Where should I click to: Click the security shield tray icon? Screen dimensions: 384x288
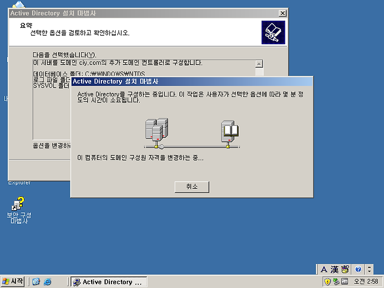pyautogui.click(x=327, y=282)
